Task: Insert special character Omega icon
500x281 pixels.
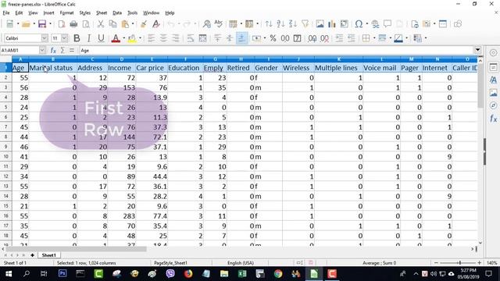Action: pyautogui.click(x=359, y=24)
